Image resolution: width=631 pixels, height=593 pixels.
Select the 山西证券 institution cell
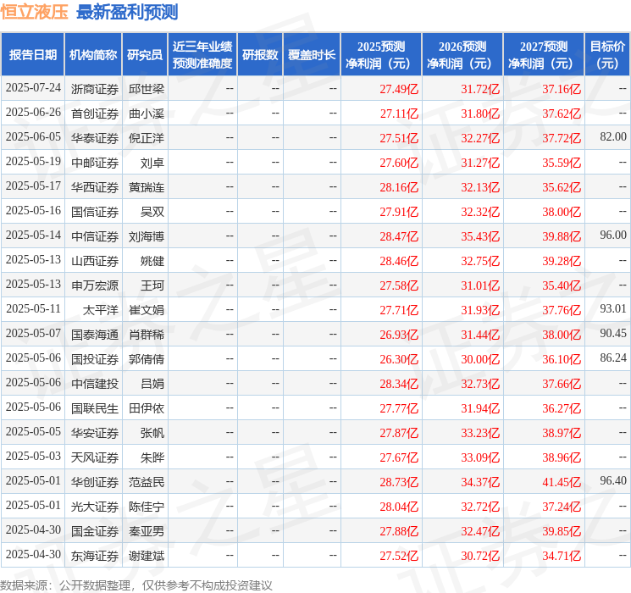pos(95,261)
